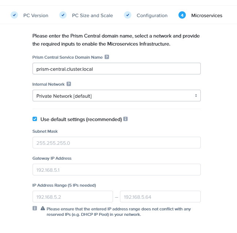Click the IP range start field 192.168.5.2
Image resolution: width=237 pixels, height=233 pixels.
(72, 197)
